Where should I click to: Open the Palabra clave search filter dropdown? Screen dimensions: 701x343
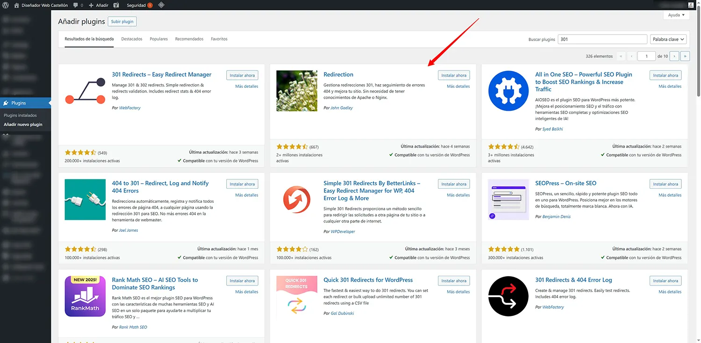(x=668, y=39)
